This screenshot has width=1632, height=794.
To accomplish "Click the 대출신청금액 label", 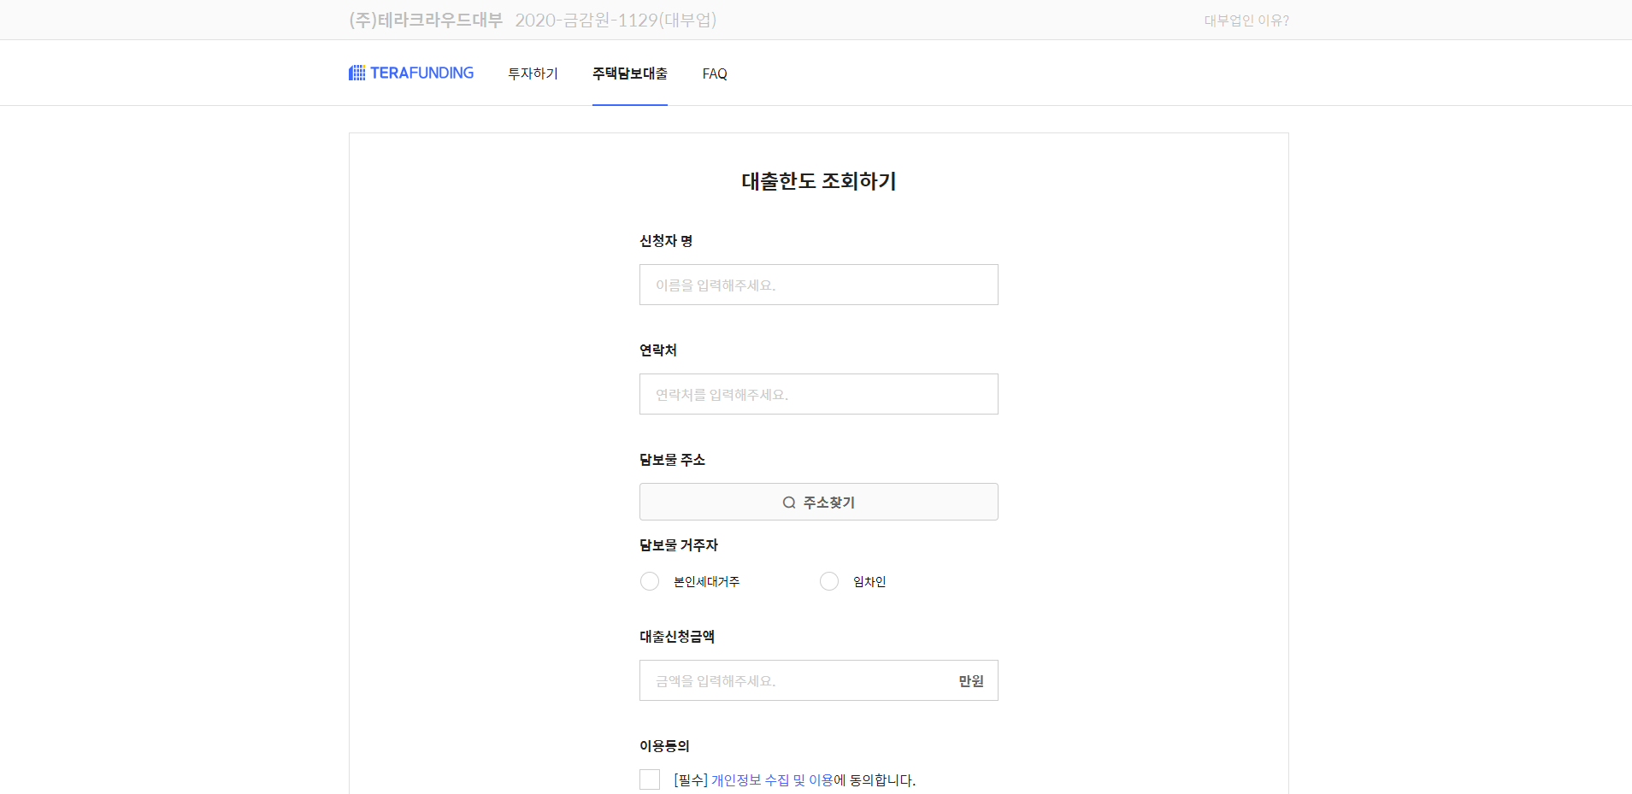I will tap(677, 637).
